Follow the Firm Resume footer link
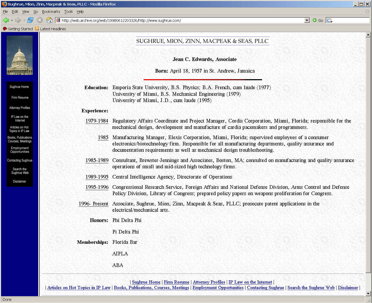 [176, 282]
